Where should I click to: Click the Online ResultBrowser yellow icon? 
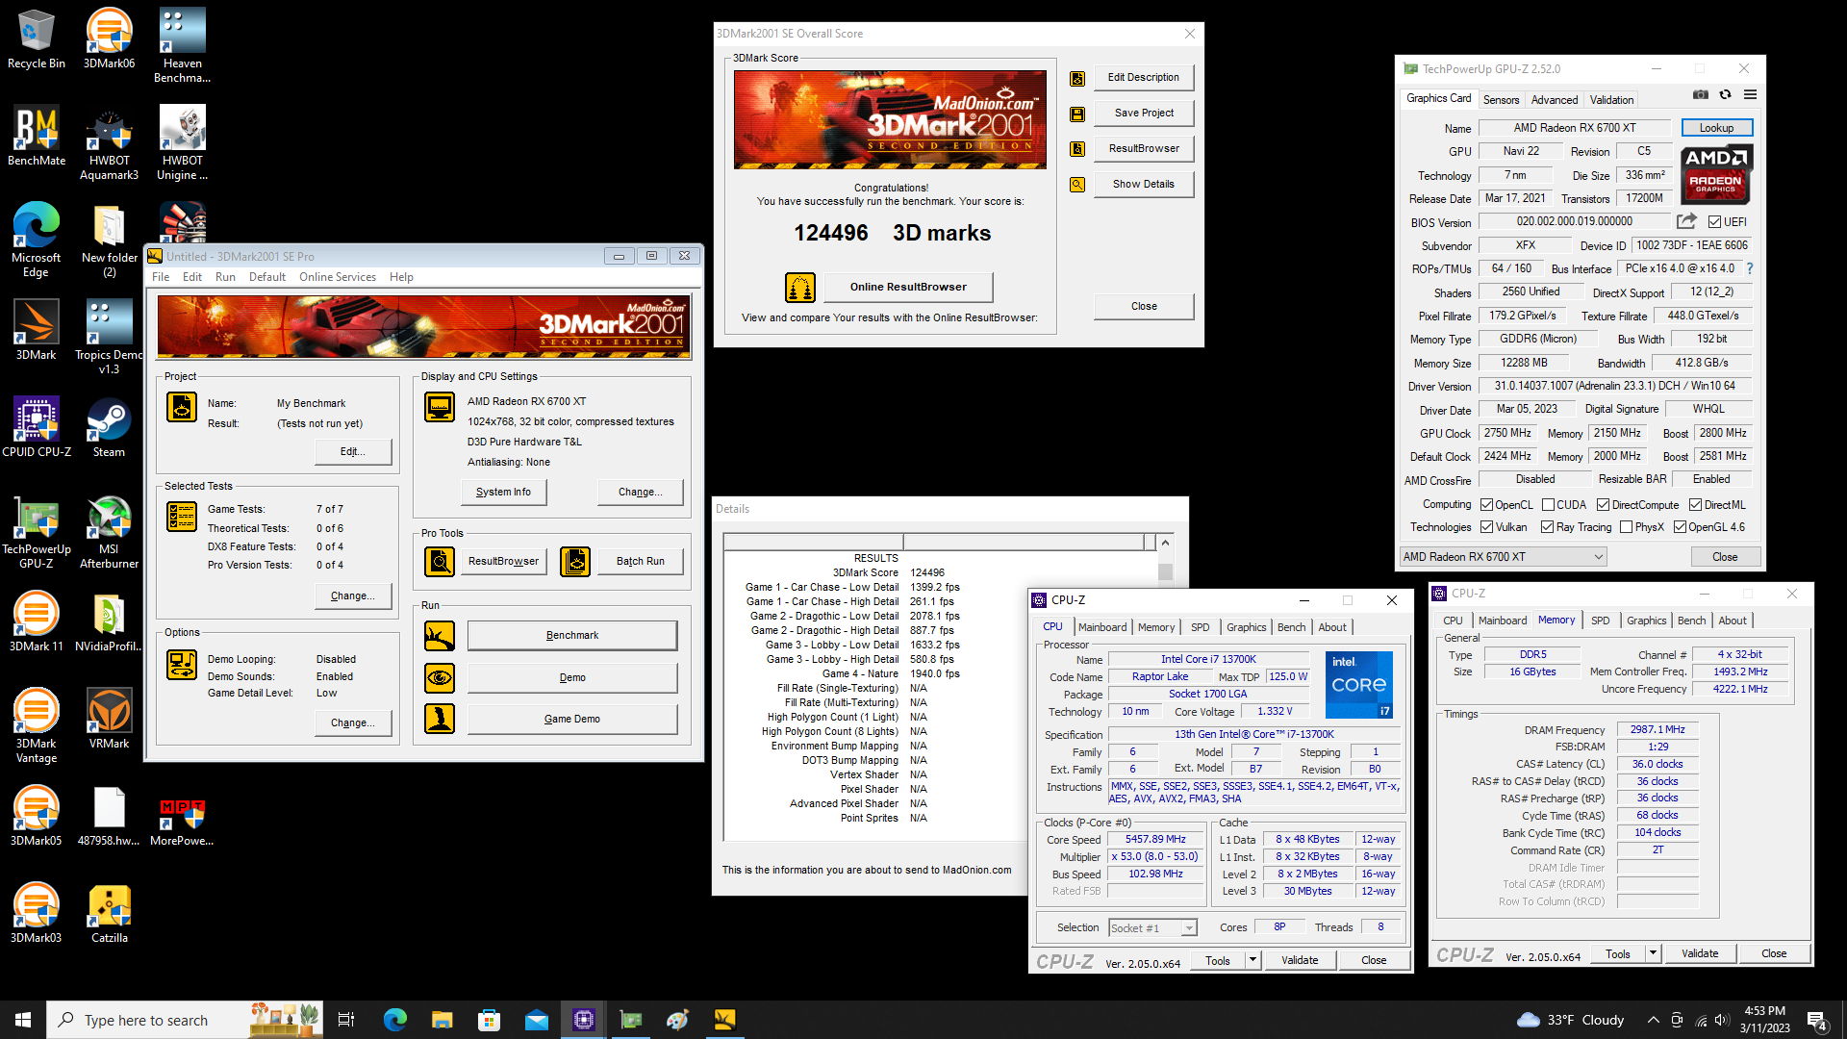(x=800, y=287)
